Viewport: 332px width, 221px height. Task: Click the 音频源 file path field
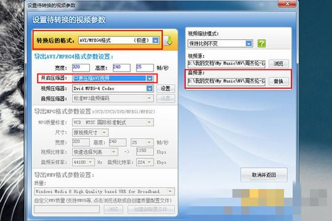click(226, 82)
